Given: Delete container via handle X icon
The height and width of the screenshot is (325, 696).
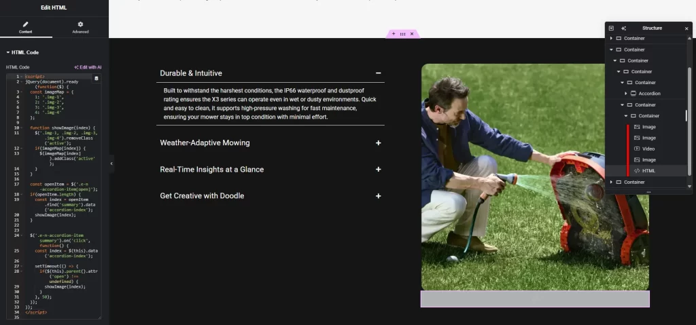Looking at the screenshot, I should [412, 34].
